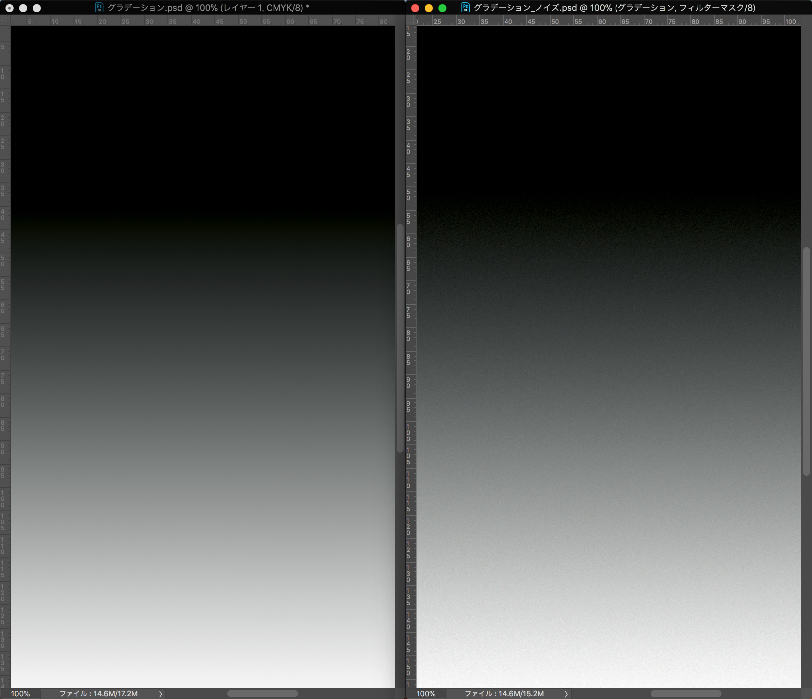Click the vertical scrollbar thumb in the グラデーション.psd window
Screen dimensions: 812x699
(x=400, y=338)
